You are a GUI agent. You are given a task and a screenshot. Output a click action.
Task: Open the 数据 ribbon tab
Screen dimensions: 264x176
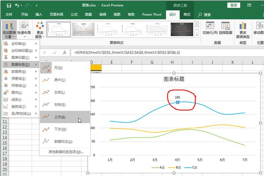pos(88,15)
